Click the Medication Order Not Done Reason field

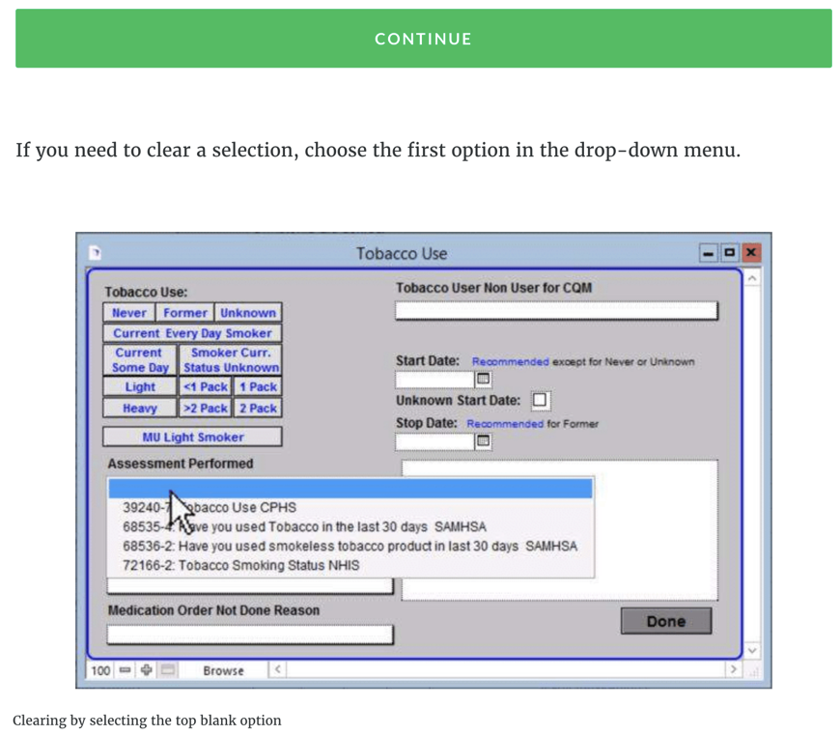coord(250,635)
